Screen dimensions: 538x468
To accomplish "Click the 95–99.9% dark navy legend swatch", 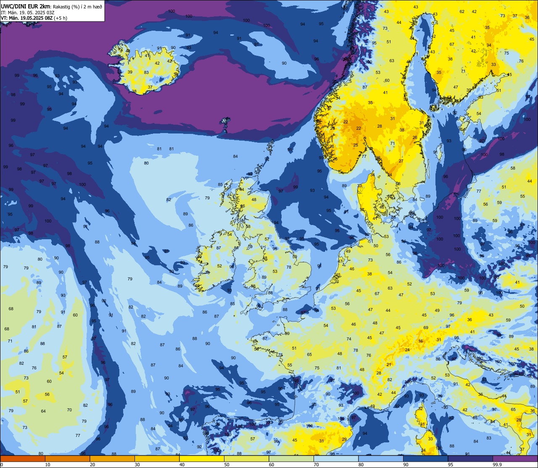I will click(470, 459).
